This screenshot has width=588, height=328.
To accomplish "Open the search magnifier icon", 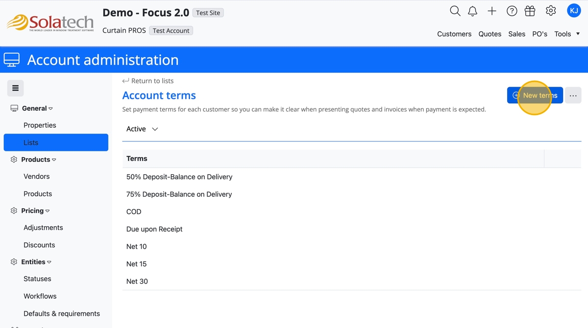I will [455, 11].
